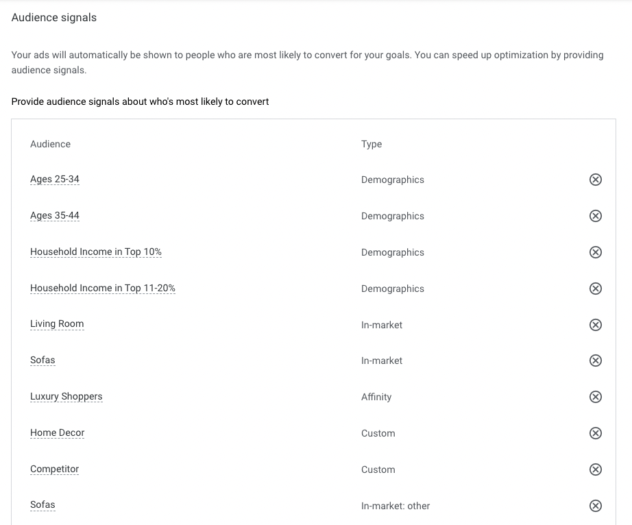This screenshot has height=525, width=632.
Task: Open the Ages 25-34 audience link
Action: [x=55, y=180]
